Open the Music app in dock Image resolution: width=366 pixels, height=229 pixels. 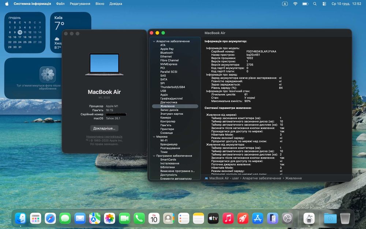[x=228, y=218]
